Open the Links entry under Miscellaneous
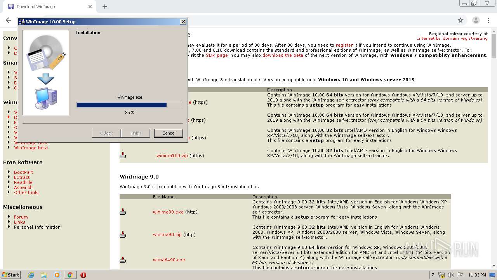Viewport: 497px width, 280px height. [19, 222]
